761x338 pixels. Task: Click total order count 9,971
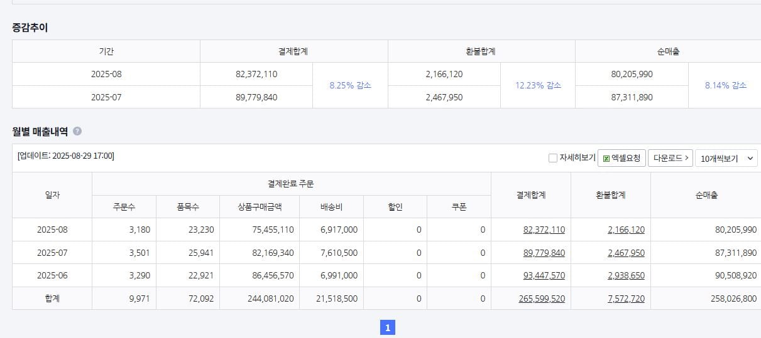coord(140,299)
